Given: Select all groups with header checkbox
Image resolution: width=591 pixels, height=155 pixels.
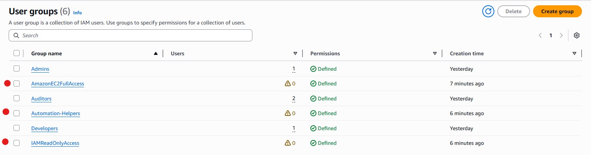Looking at the screenshot, I should coord(17,53).
